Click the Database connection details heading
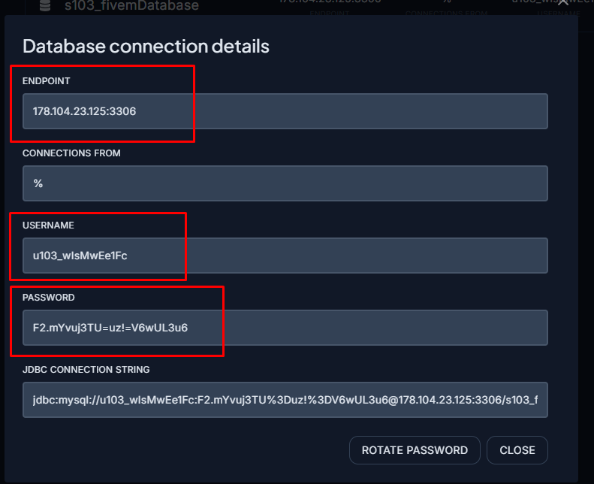The height and width of the screenshot is (484, 594). 146,46
